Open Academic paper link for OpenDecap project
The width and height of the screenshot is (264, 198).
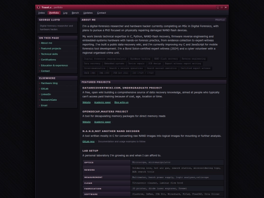click(102, 122)
